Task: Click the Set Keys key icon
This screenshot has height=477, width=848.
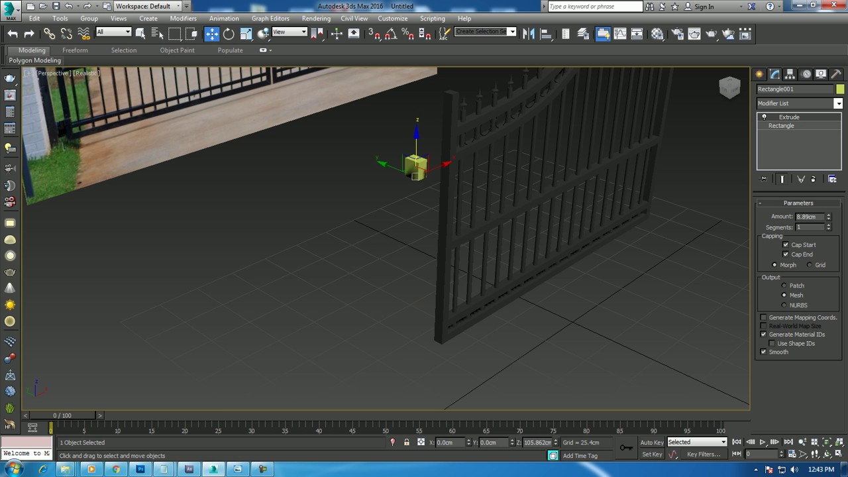Action: [626, 448]
